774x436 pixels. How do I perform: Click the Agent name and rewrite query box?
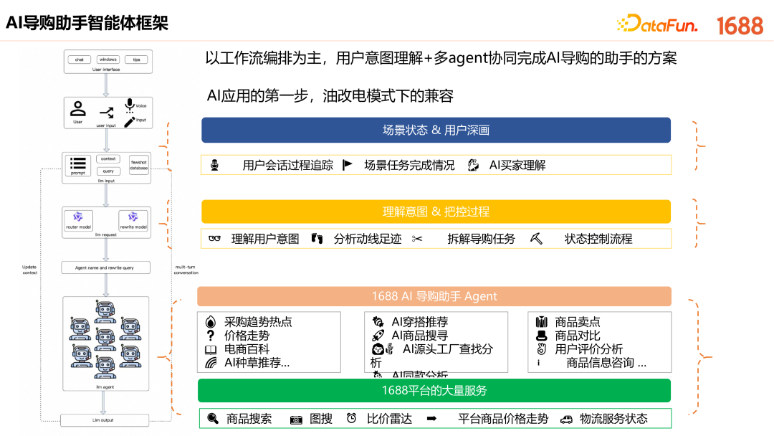[105, 267]
